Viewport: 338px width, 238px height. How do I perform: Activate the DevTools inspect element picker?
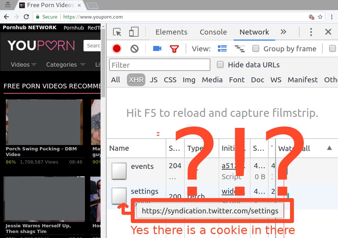pyautogui.click(x=117, y=32)
